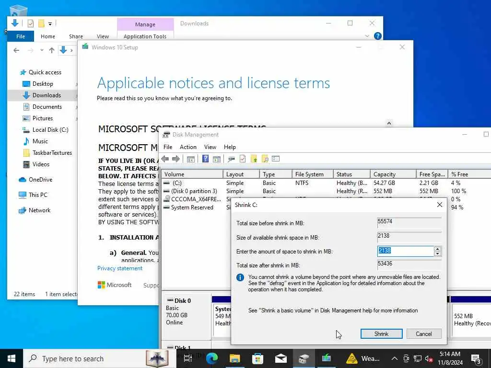Image resolution: width=491 pixels, height=368 pixels.
Task: Open Microsoft Edge from the taskbar
Action: coord(211,358)
